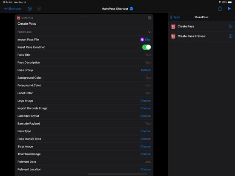This screenshot has width=235, height=176.
Task: Tap the undo arrow icon
Action: [30, 9]
